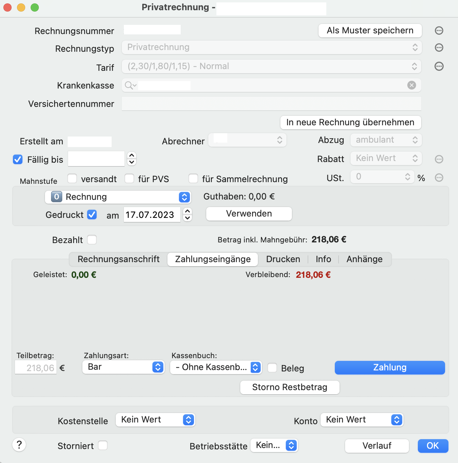Click the Teilbetrag amount field
Image resolution: width=458 pixels, height=463 pixels.
click(x=36, y=368)
